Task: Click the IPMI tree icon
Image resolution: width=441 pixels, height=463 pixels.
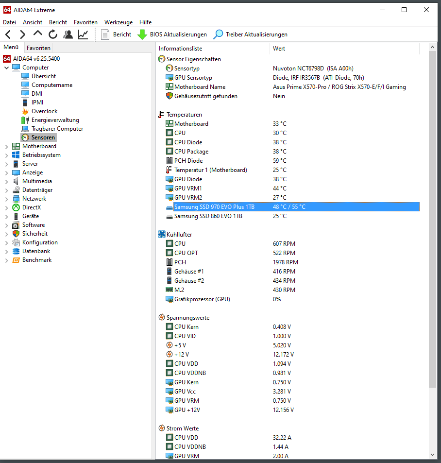Action: pos(25,103)
